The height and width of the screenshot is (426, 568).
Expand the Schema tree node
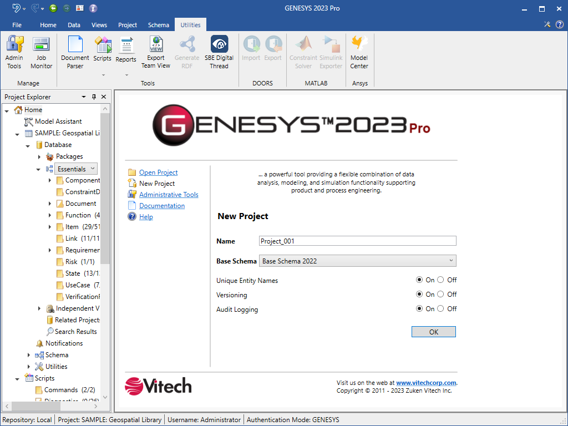29,355
